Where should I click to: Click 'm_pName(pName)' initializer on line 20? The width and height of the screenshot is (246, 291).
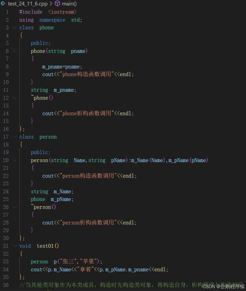(x=188, y=160)
